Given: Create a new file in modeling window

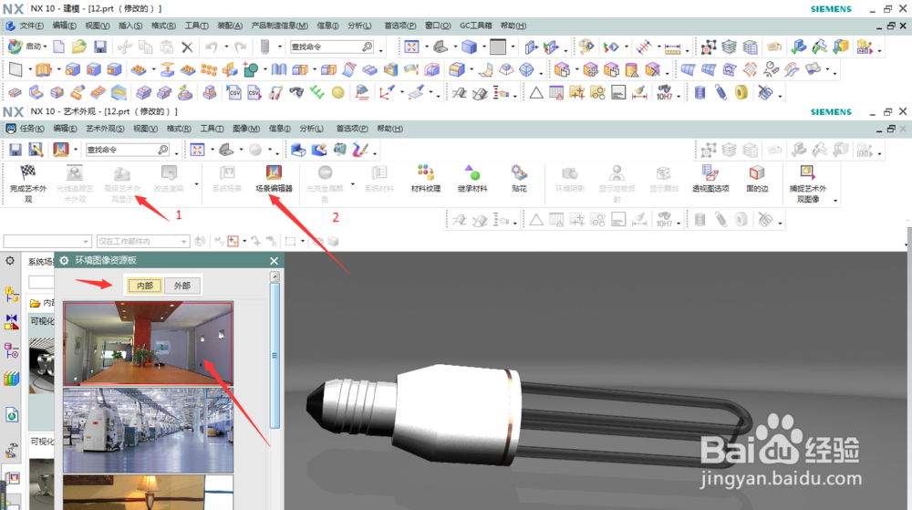Looking at the screenshot, I should (58, 47).
